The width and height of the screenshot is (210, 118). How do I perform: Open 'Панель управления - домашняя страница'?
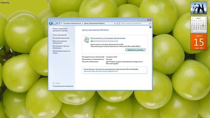60,29
